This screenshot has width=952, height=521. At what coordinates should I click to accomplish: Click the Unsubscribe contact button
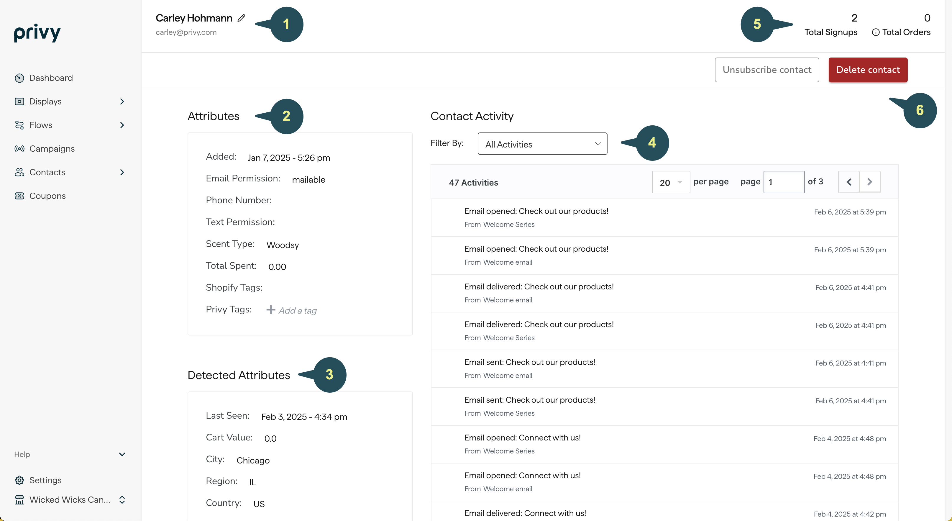tap(766, 70)
